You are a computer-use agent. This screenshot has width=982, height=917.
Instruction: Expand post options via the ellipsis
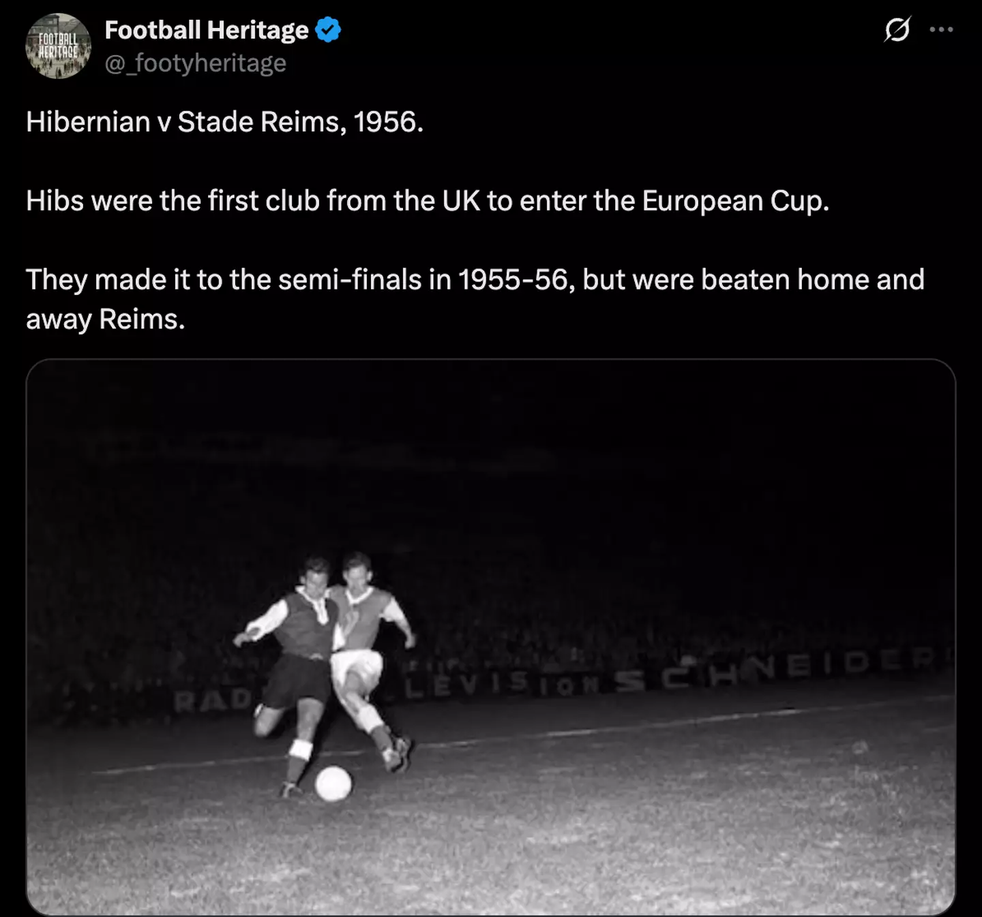click(x=942, y=29)
